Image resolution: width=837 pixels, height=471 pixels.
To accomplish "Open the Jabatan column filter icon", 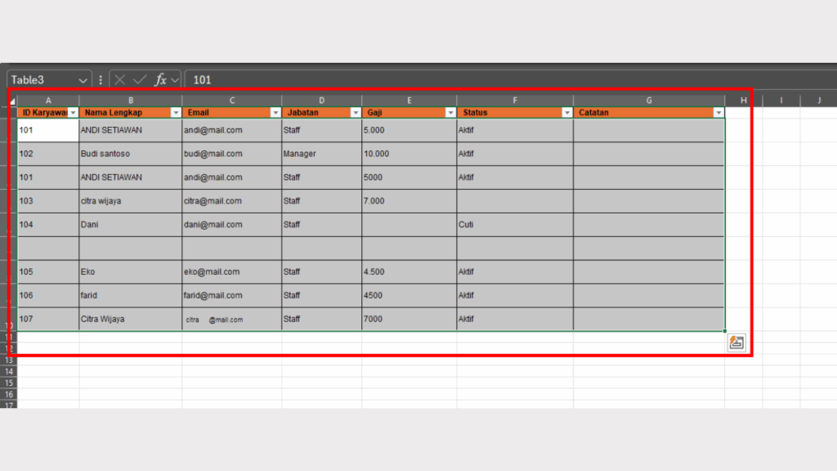I will pos(355,112).
